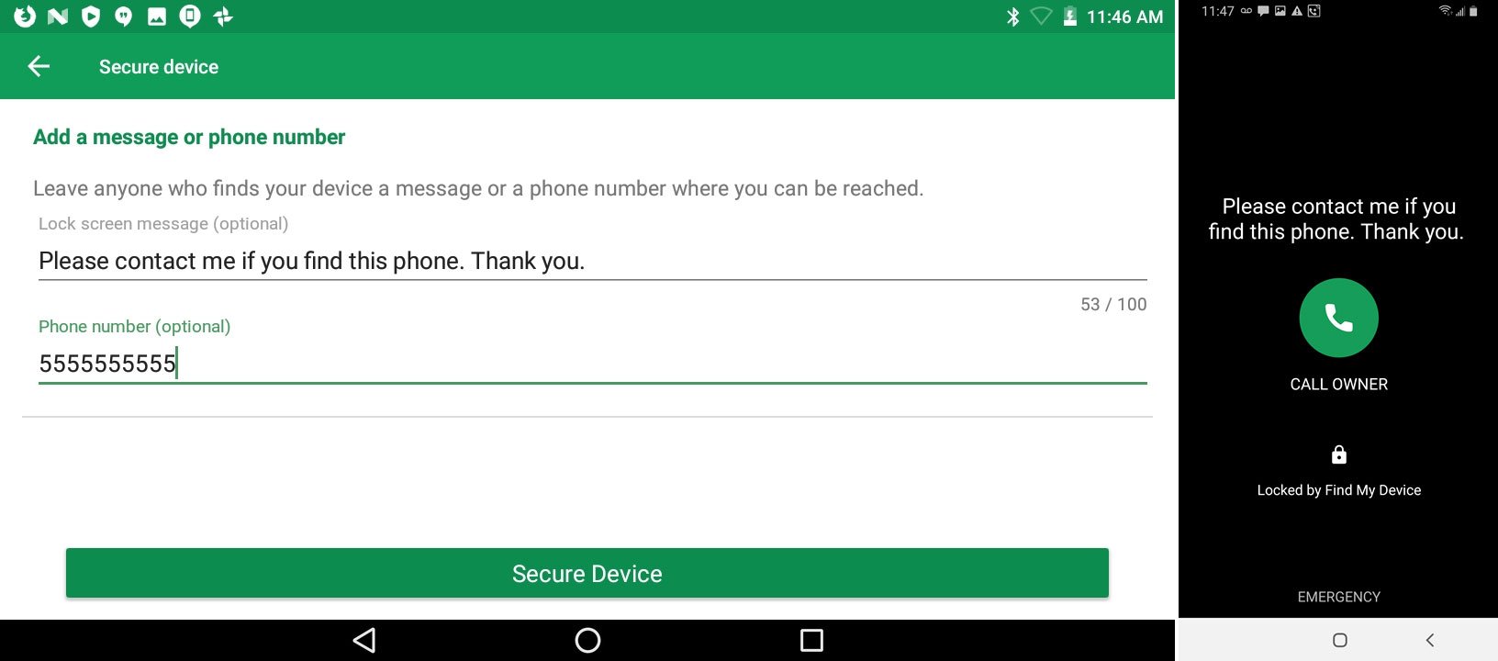
Task: Tap the Bluetooth status icon
Action: (x=1012, y=17)
